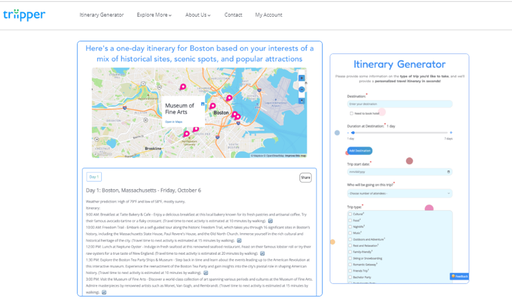
Task: Check the Food trip type
Action: pos(350,220)
